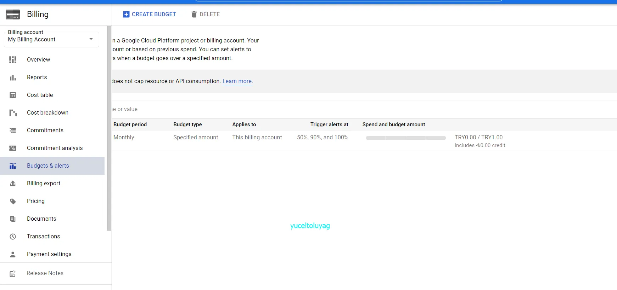The image size is (617, 290).
Task: Click the DELETE button
Action: pos(206,14)
